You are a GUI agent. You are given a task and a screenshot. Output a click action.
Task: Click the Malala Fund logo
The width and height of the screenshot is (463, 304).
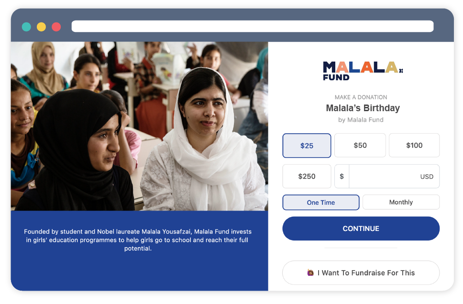pos(363,71)
